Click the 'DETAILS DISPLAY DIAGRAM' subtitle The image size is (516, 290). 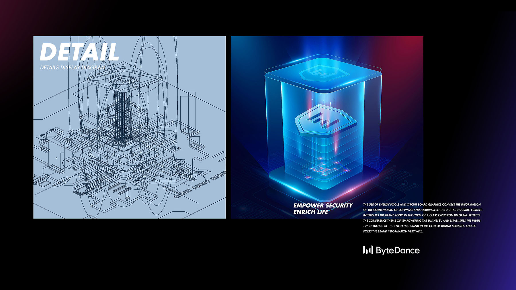tap(73, 68)
